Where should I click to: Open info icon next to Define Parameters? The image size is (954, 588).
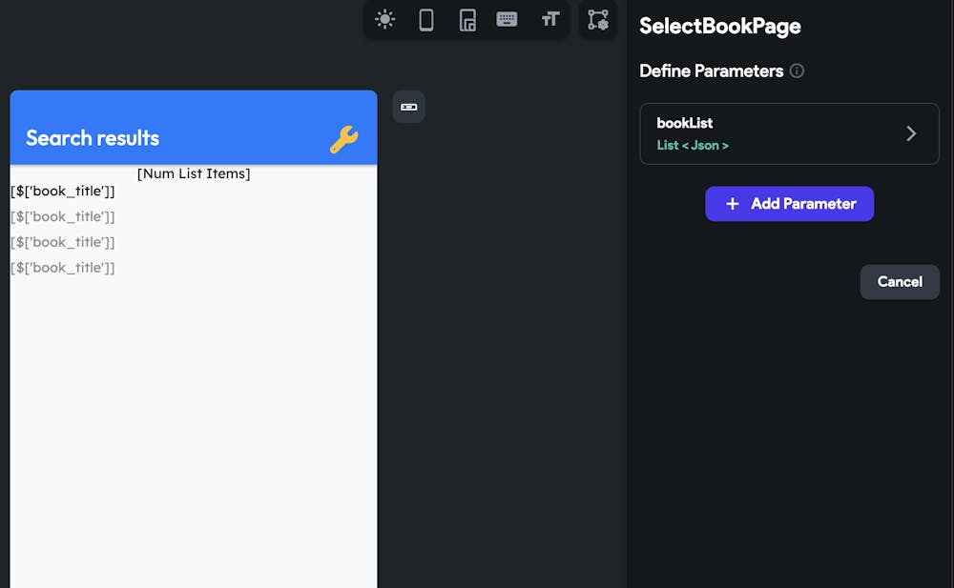(797, 71)
